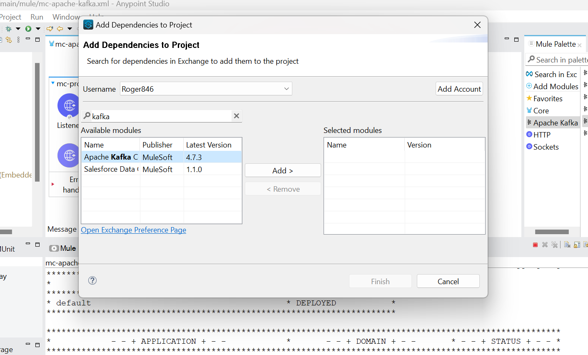Open the help question mark icon

click(x=92, y=280)
